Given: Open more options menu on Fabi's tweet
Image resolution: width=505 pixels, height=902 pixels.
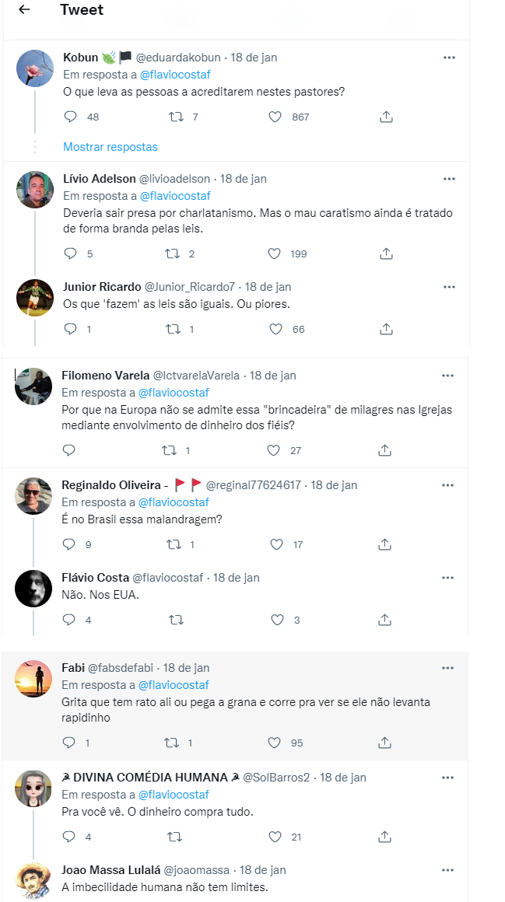Looking at the screenshot, I should pos(447,668).
